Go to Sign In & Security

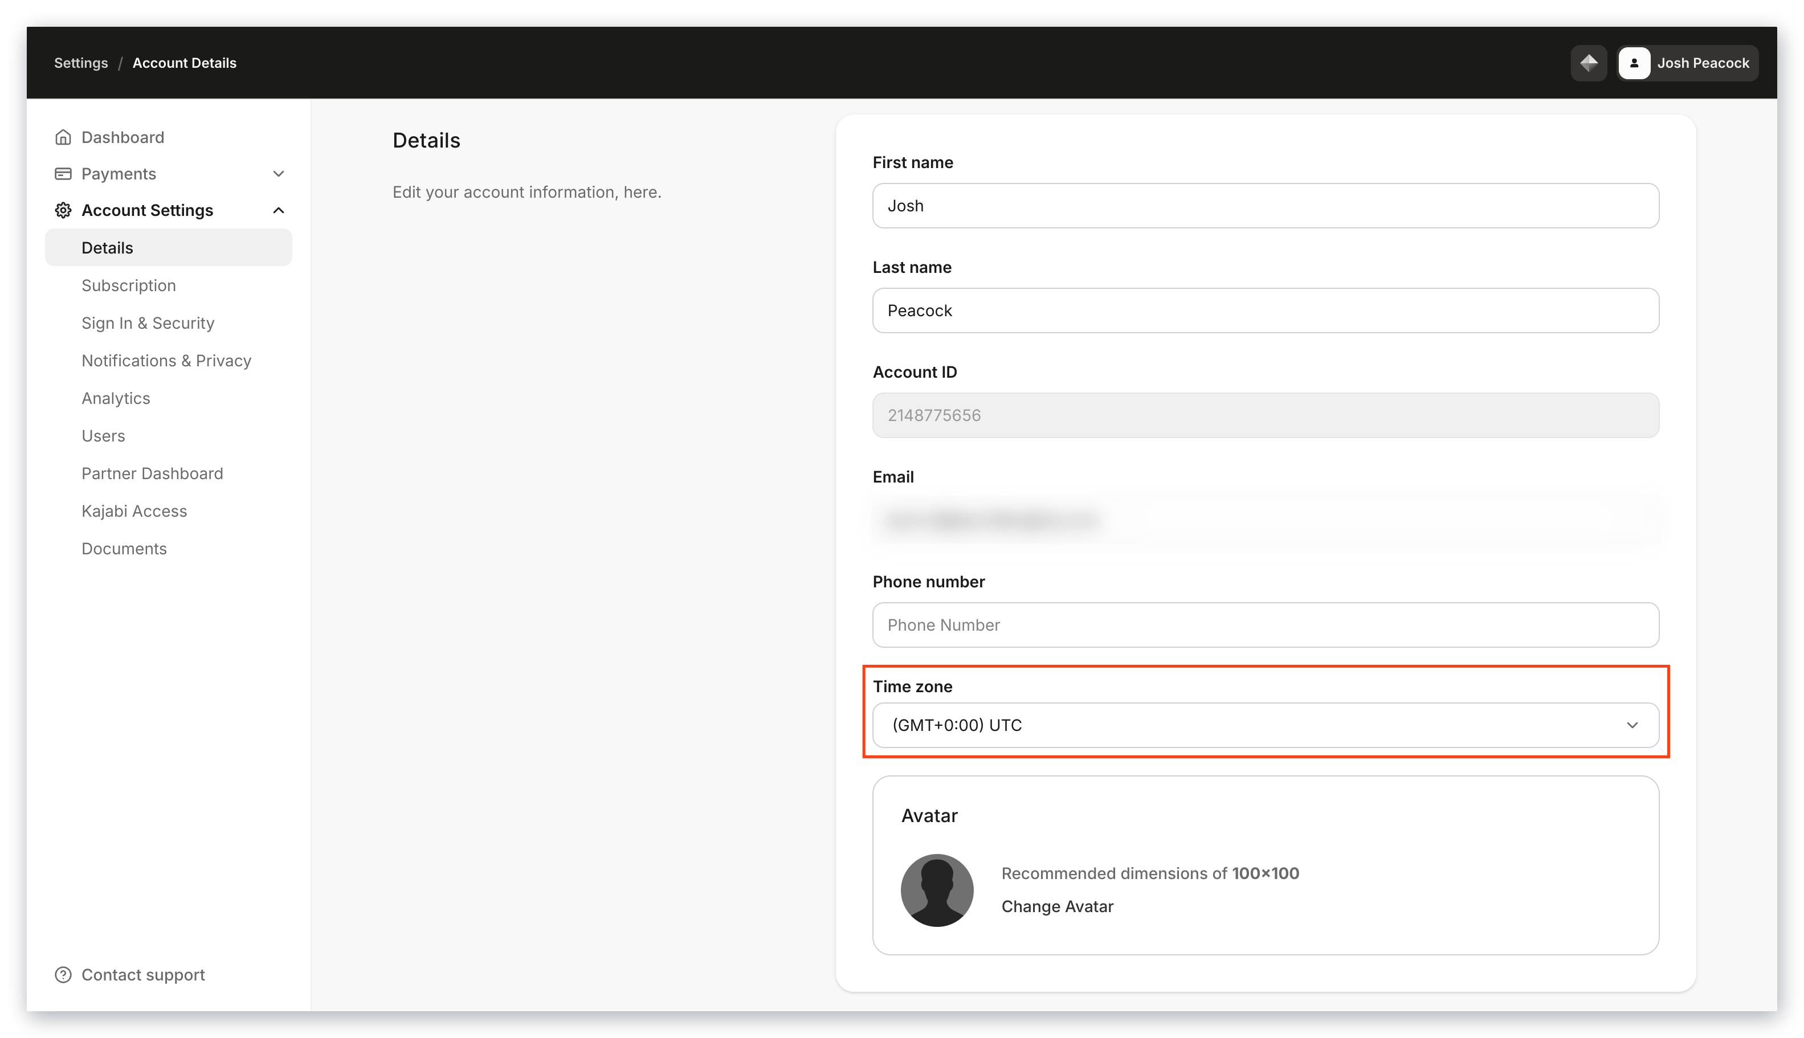[x=148, y=323]
